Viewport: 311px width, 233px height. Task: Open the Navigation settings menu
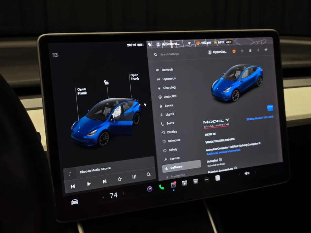click(x=176, y=176)
